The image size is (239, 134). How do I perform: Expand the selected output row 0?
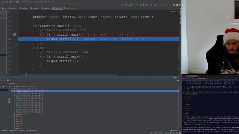click(14, 91)
